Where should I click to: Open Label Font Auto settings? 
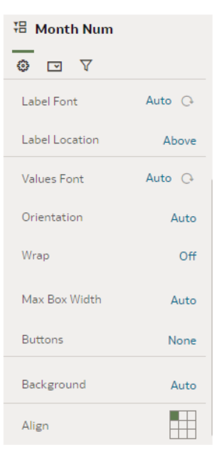point(158,101)
